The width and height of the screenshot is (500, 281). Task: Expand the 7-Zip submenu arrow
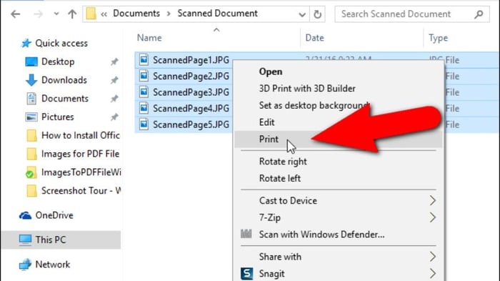pos(432,217)
